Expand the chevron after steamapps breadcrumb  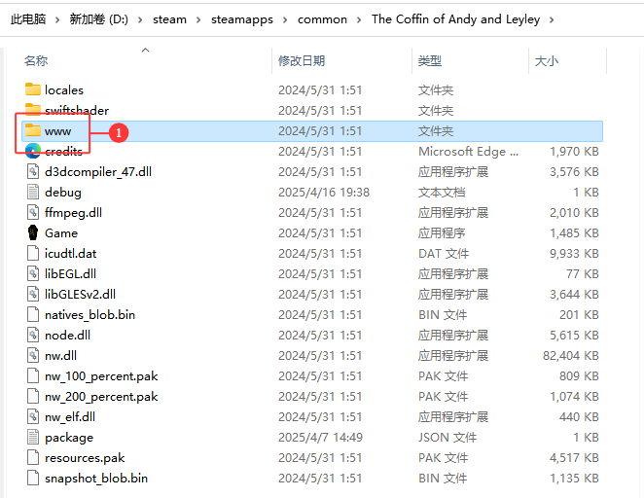click(x=285, y=19)
